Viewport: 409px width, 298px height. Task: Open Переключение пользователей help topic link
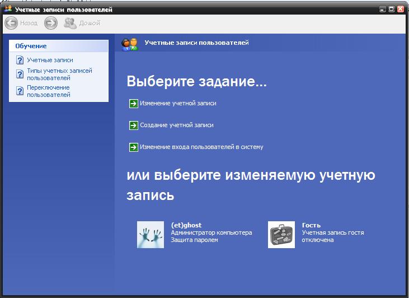49,91
